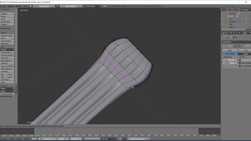This screenshot has width=251, height=141.
Task: Click the Scale tool button
Action: (x=7, y=19)
